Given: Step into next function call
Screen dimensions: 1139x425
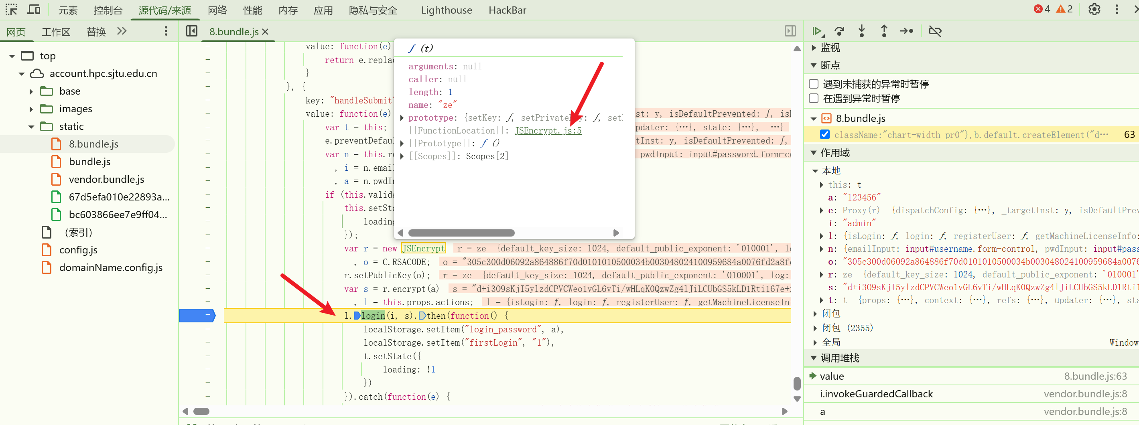Looking at the screenshot, I should pos(861,31).
